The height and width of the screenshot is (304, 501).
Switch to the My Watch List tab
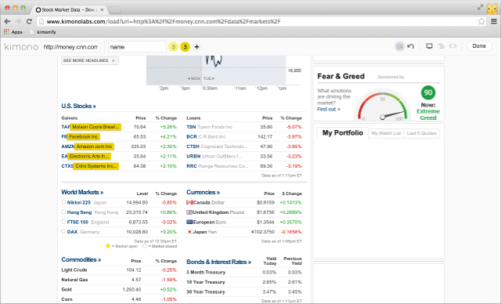386,133
